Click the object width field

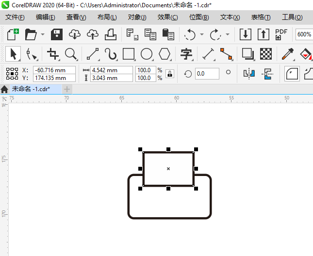pos(112,70)
